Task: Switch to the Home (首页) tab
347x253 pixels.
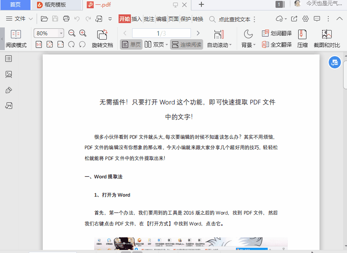Action: (x=15, y=5)
